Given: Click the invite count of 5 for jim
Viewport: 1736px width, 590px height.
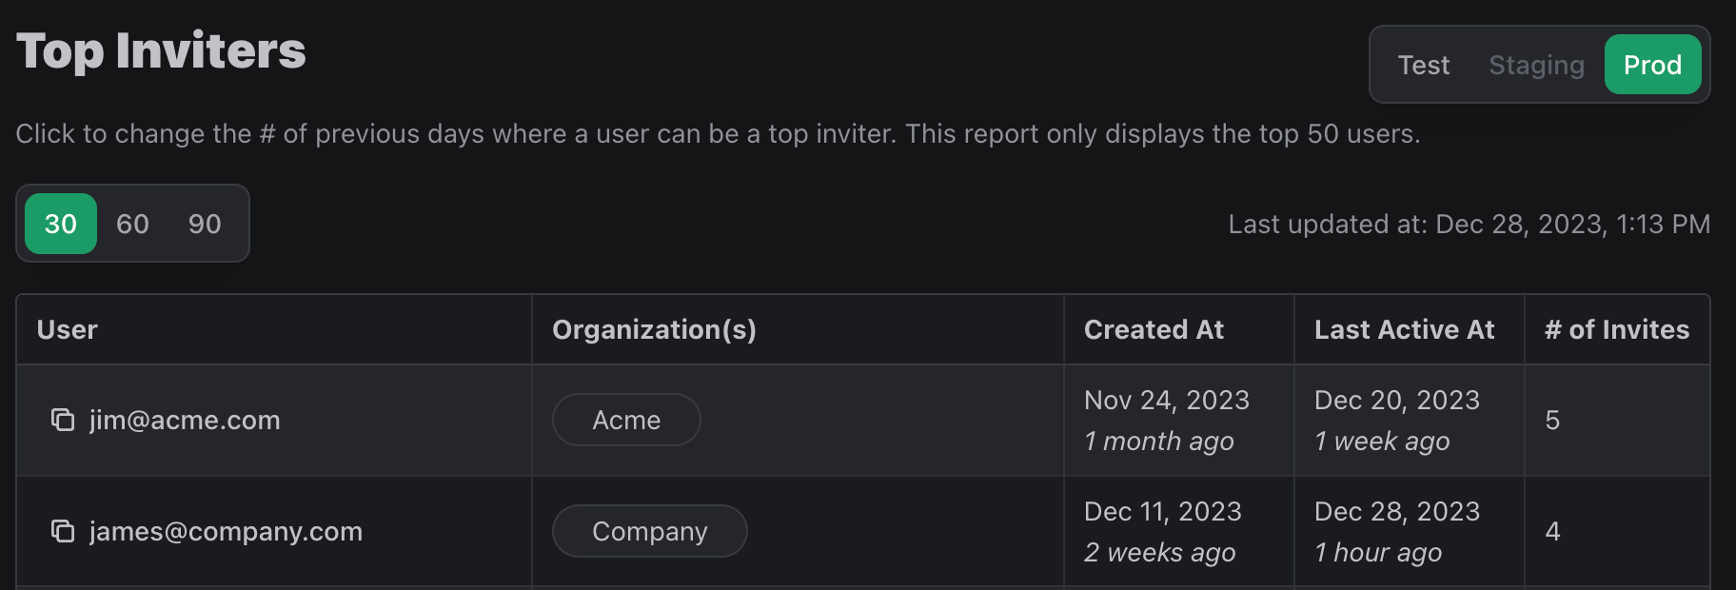Looking at the screenshot, I should click(1552, 420).
